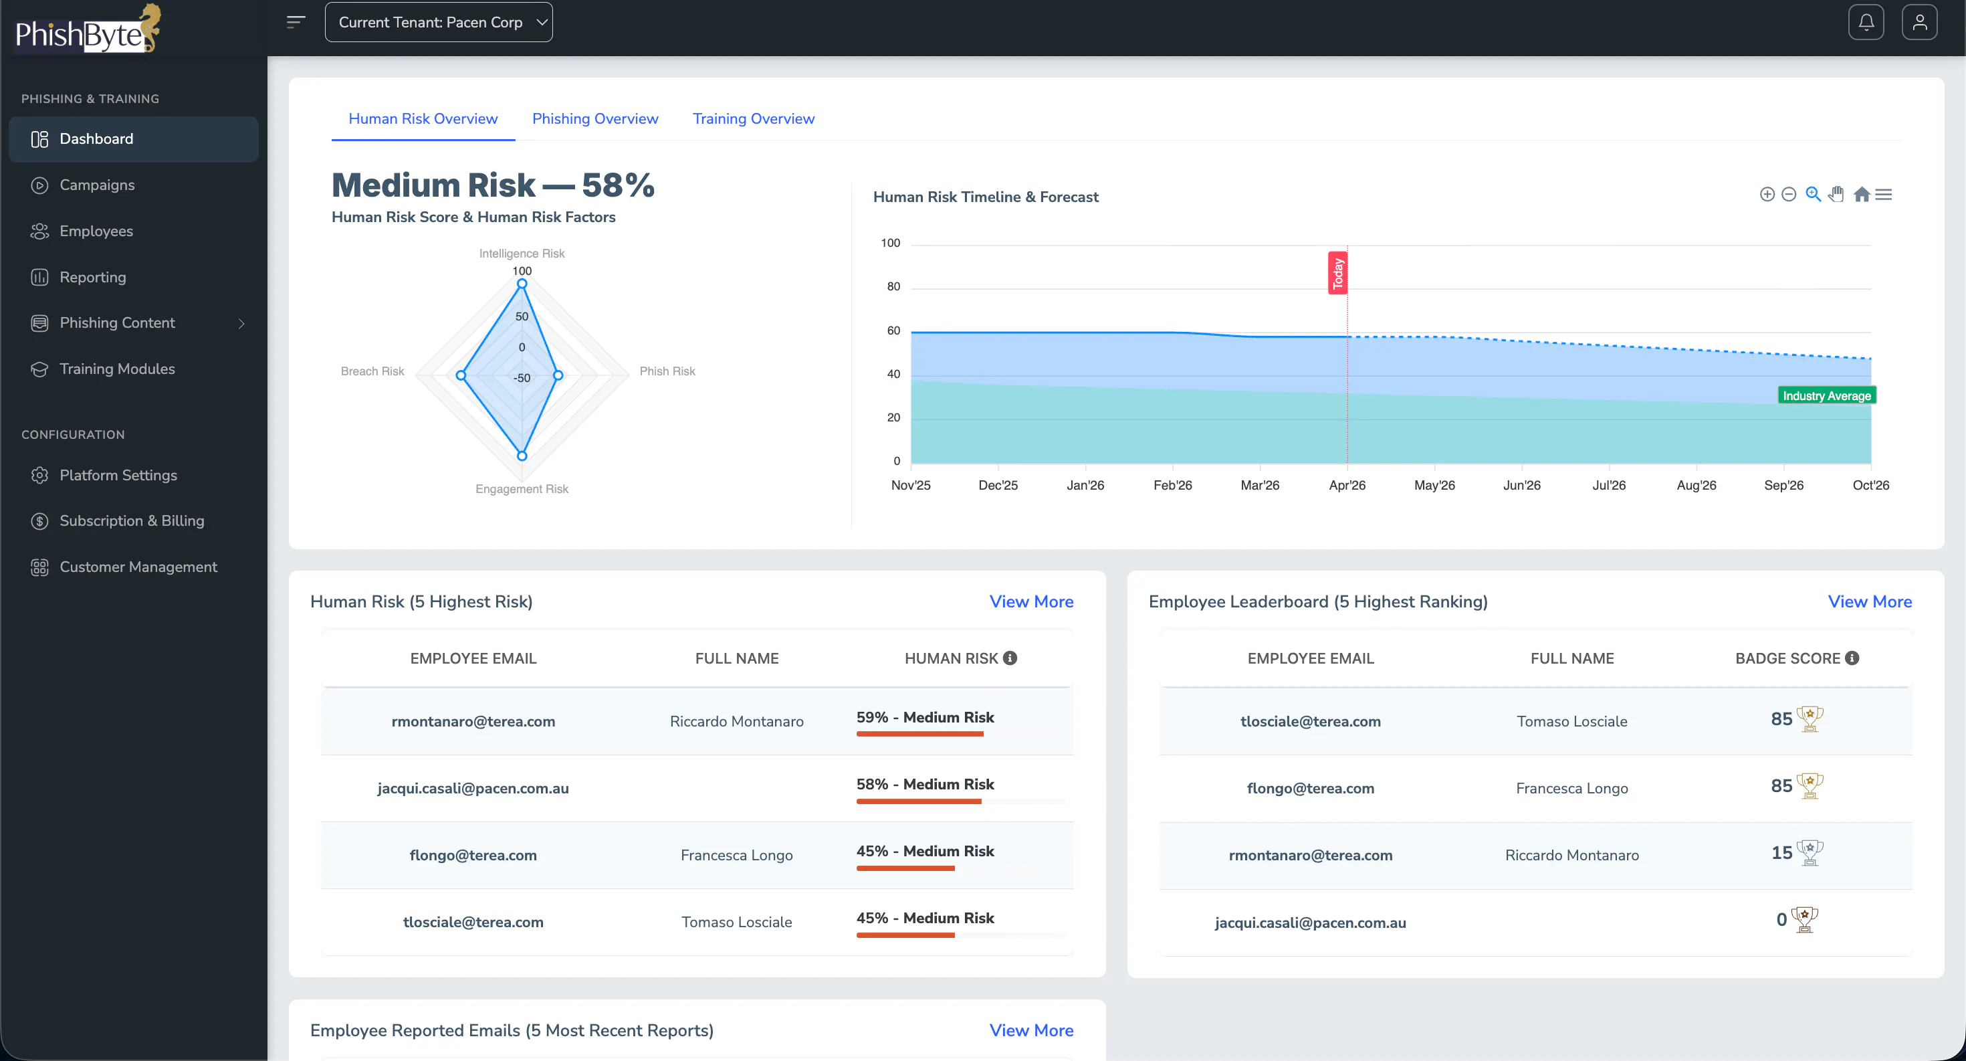
Task: Open Platform Settings
Action: (x=134, y=476)
